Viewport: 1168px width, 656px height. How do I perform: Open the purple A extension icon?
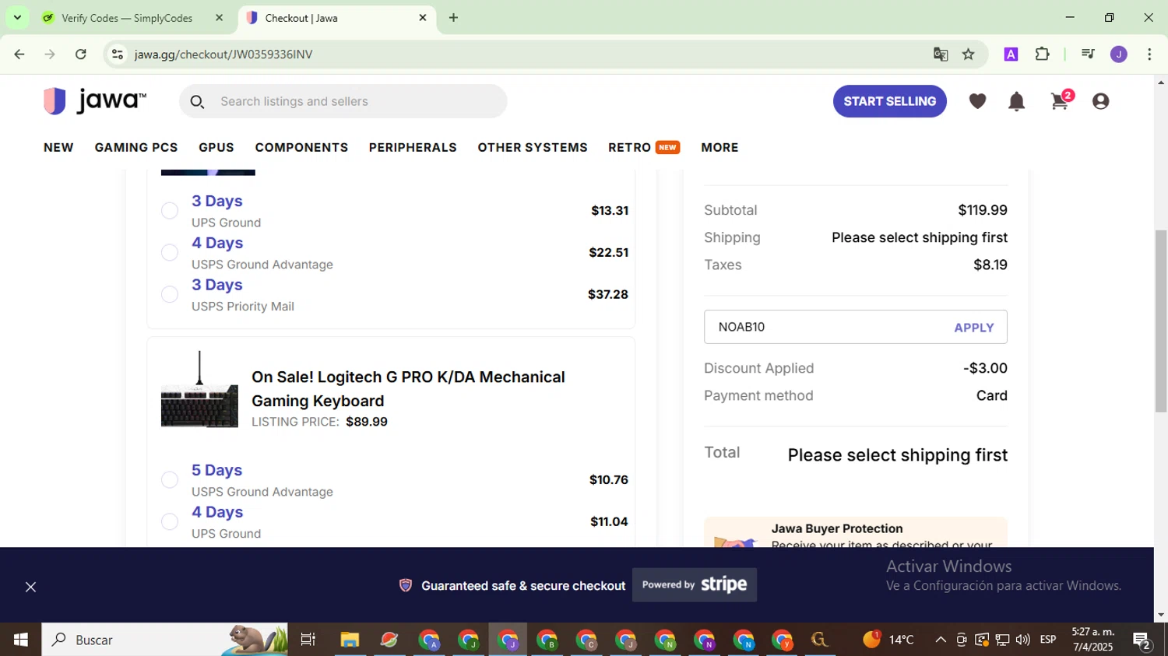pos(1011,54)
